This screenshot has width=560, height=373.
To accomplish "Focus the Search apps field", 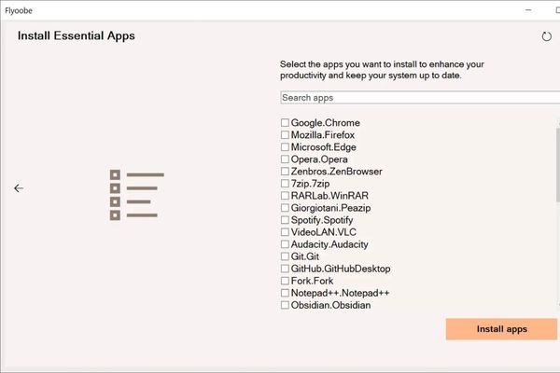I will click(x=418, y=97).
